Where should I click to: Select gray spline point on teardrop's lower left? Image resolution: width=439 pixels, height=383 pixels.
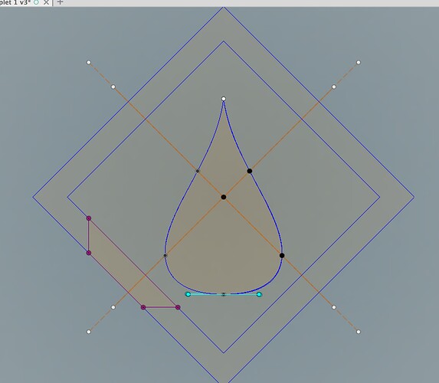point(165,255)
